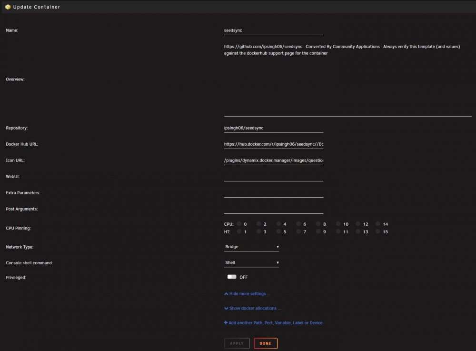Check CPU 6 pinning option

[298, 224]
